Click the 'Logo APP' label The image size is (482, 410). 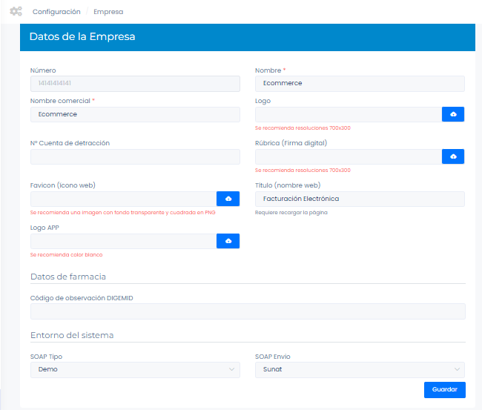tap(44, 228)
